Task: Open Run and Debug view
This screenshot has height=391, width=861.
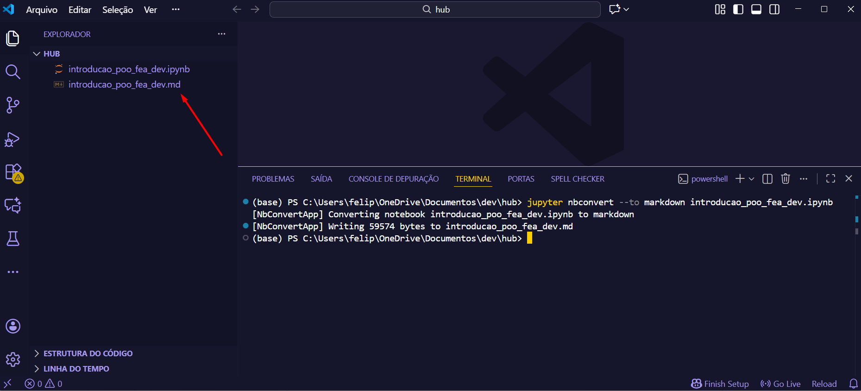Action: tap(13, 139)
